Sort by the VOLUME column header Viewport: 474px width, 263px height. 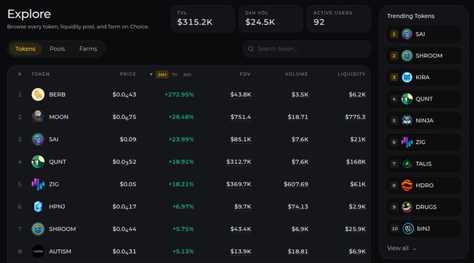296,74
